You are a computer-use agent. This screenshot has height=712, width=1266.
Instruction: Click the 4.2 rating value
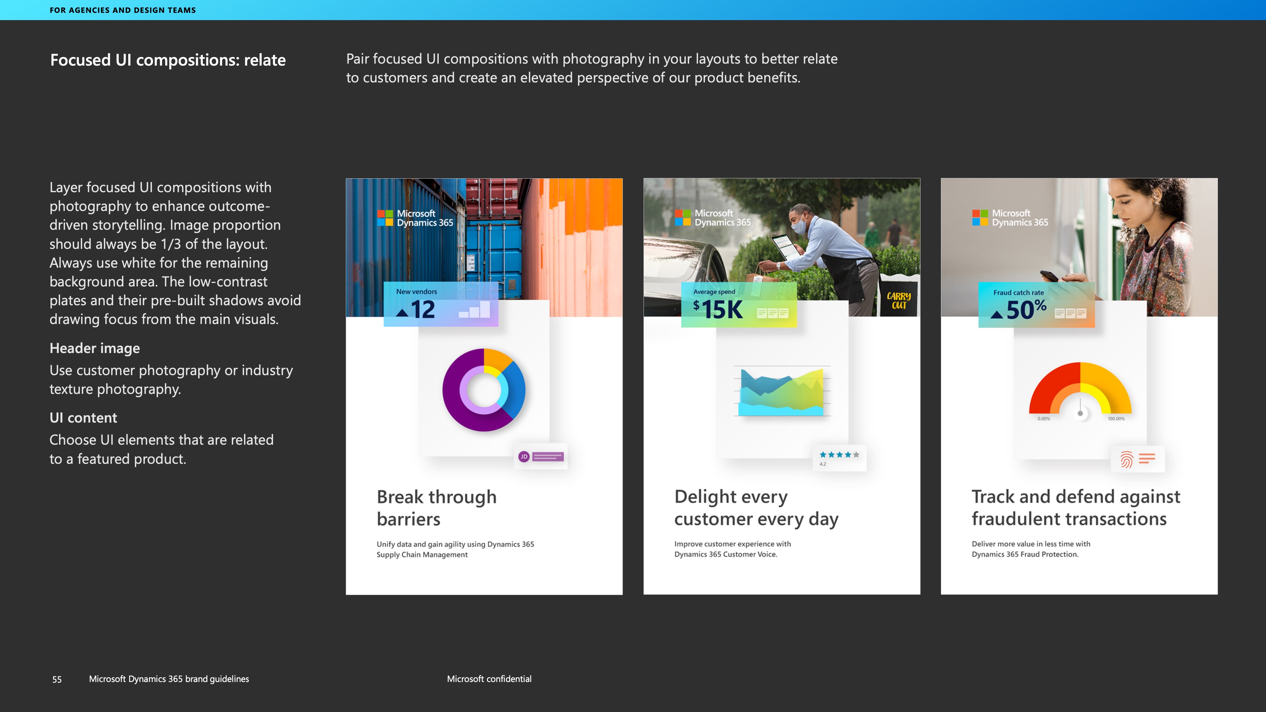click(x=823, y=464)
